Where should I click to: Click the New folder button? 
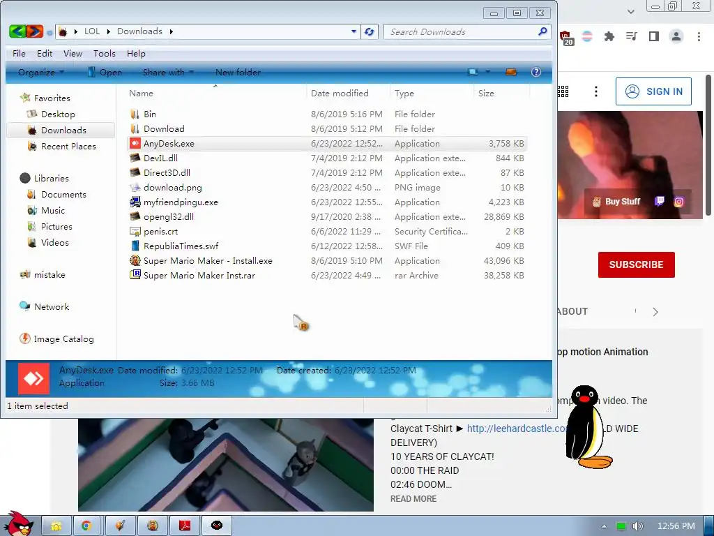(x=238, y=72)
